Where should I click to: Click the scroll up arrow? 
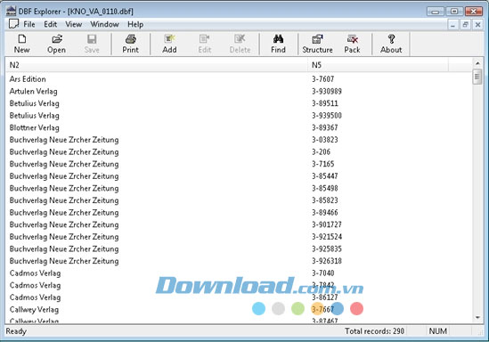(x=477, y=63)
